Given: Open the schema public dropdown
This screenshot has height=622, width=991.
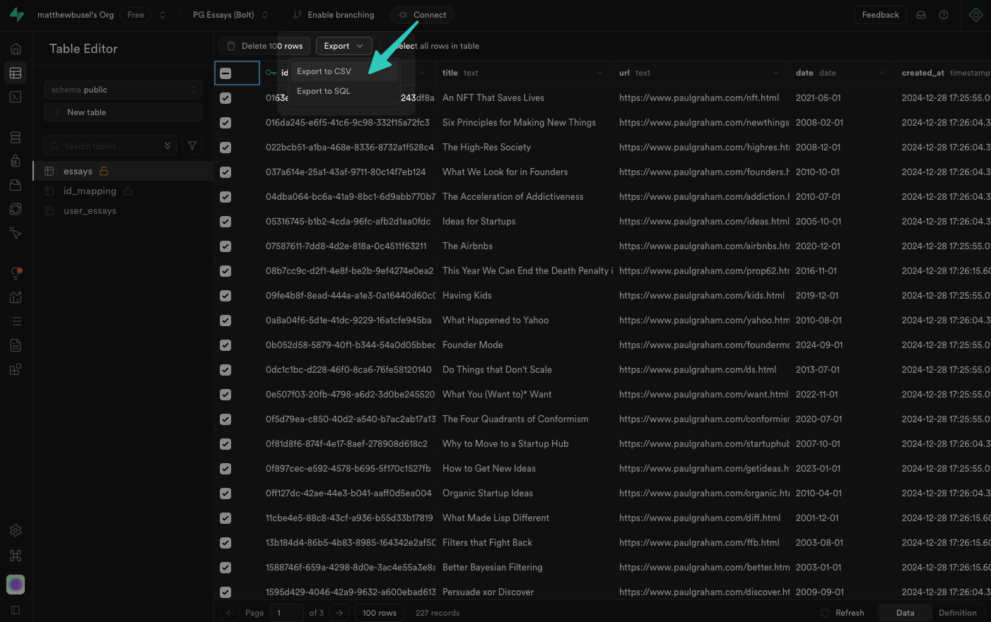Looking at the screenshot, I should tap(122, 89).
